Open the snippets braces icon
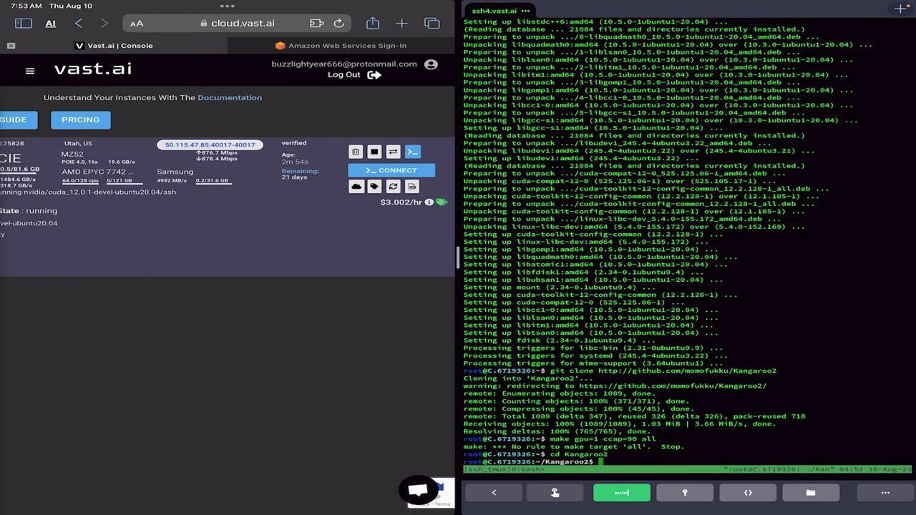 [748, 492]
